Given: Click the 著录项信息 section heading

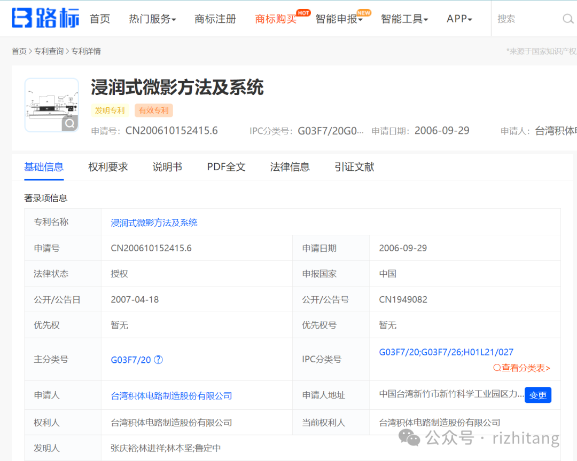Looking at the screenshot, I should pyautogui.click(x=46, y=198).
